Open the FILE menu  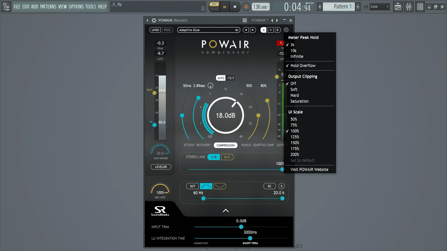(x=17, y=7)
